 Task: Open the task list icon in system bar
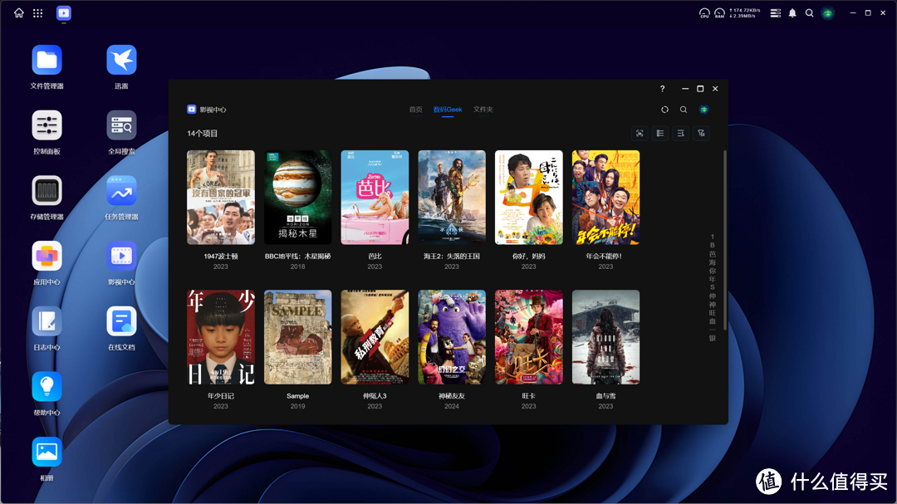coord(775,12)
